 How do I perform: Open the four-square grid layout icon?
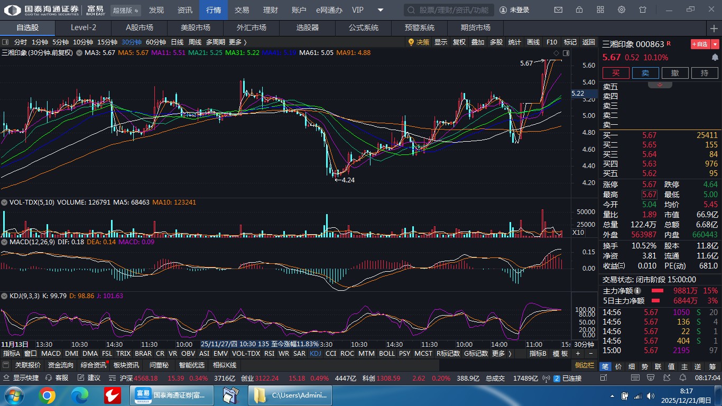pyautogui.click(x=600, y=10)
